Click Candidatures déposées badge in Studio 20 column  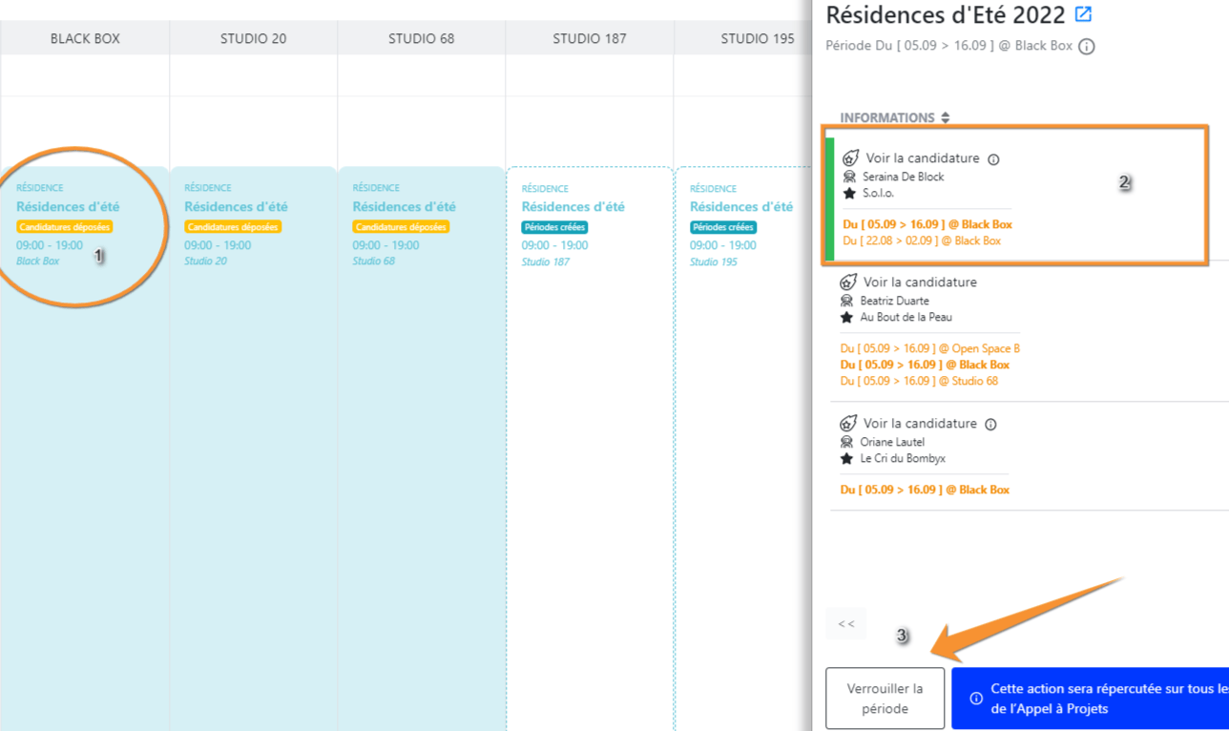[233, 227]
